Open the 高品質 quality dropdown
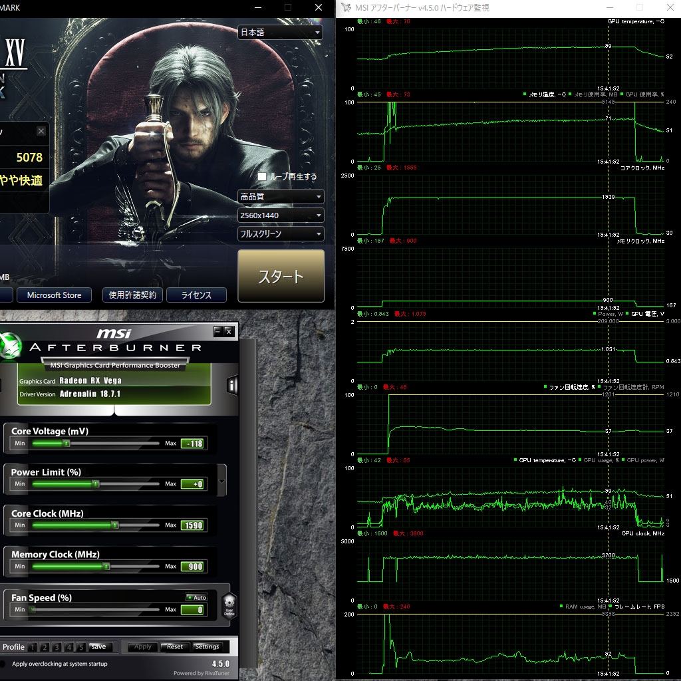The height and width of the screenshot is (681, 681). (280, 196)
